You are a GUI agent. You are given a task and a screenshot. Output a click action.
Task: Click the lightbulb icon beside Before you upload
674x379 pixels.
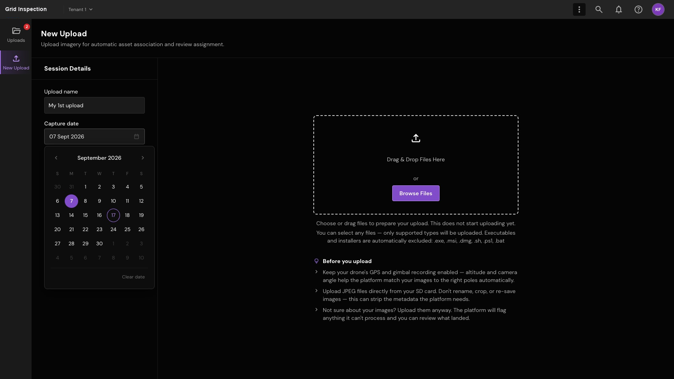coord(316,261)
